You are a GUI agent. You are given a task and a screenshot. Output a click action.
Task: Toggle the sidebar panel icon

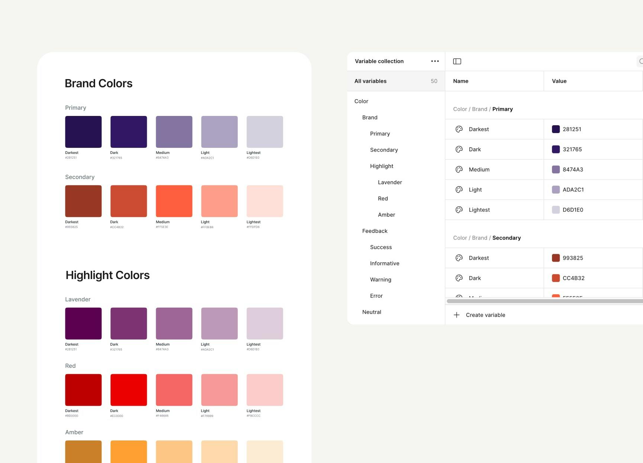(457, 61)
